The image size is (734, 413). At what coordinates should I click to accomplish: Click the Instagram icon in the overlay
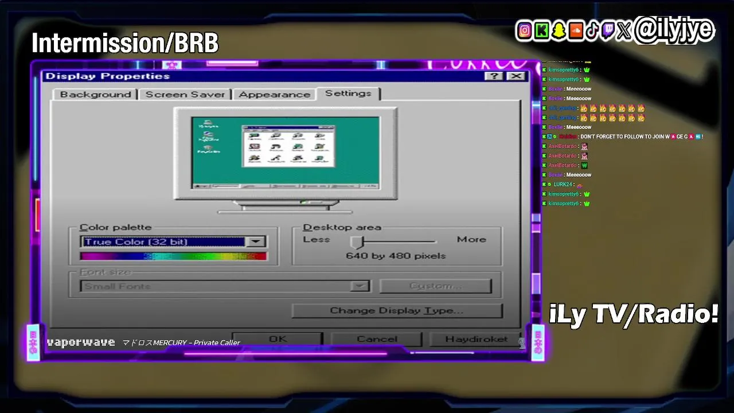[x=524, y=31]
